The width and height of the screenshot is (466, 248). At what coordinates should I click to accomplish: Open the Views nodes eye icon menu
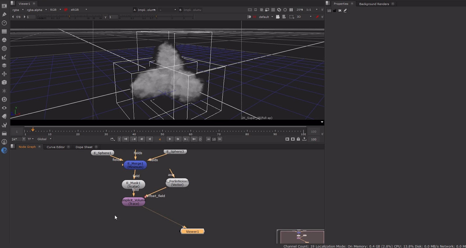click(x=4, y=108)
